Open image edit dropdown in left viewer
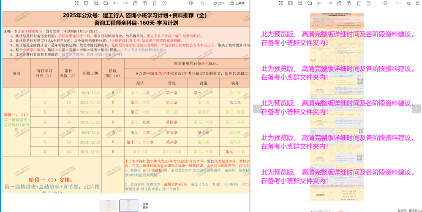This screenshot has width=422, height=212. coord(192,3)
